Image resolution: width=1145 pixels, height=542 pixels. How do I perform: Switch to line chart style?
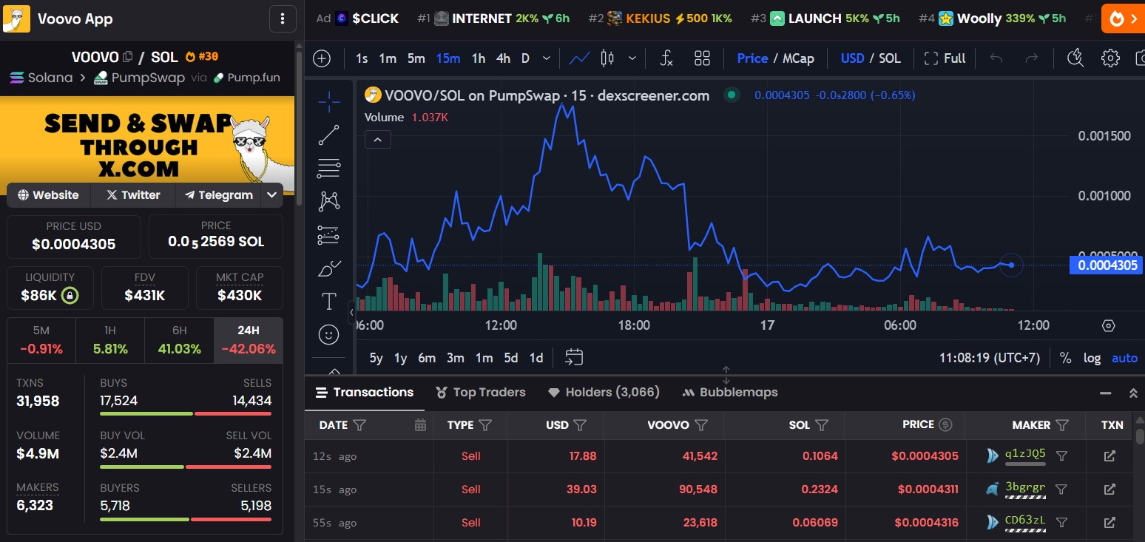click(x=579, y=58)
